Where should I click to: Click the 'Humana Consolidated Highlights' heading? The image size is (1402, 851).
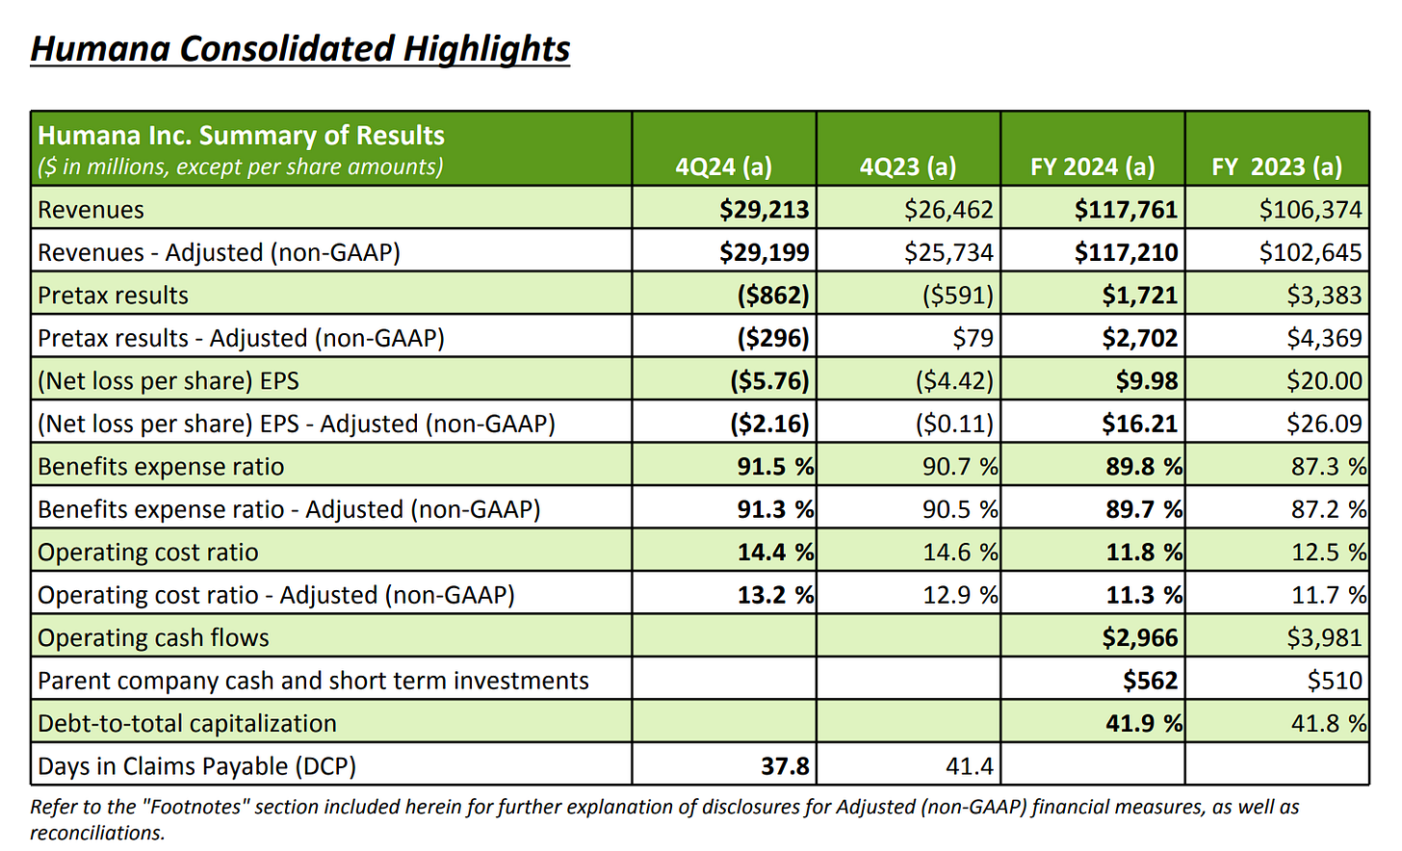click(300, 48)
